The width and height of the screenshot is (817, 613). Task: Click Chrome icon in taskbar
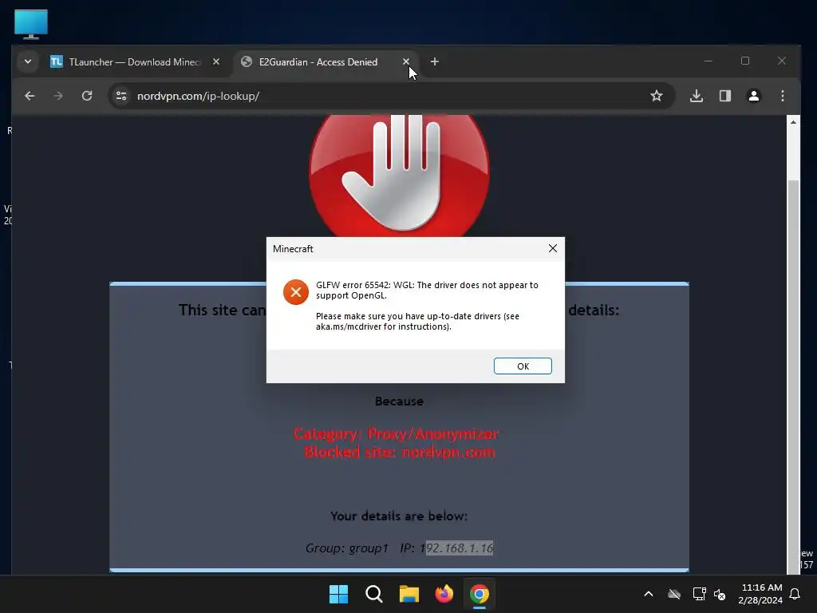(480, 594)
